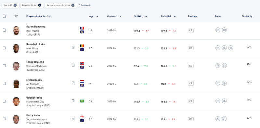The height and width of the screenshot is (128, 260).
Task: Open the filter lines icon in header
Action: click(16, 16)
